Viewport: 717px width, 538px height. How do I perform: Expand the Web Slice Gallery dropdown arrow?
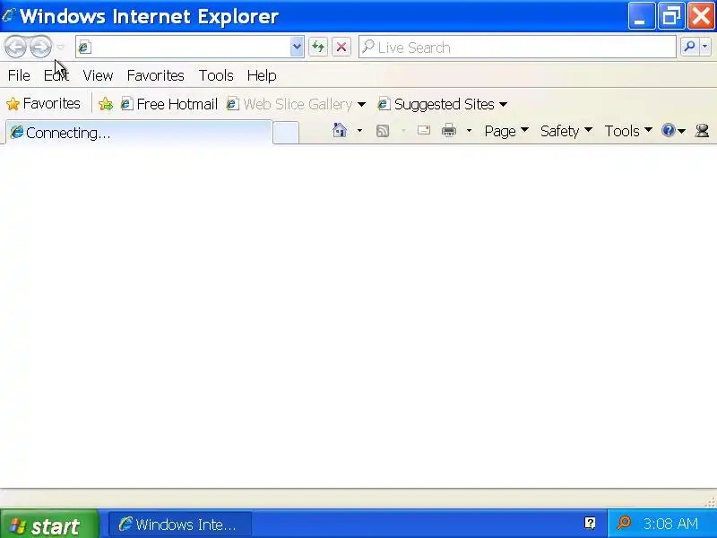tap(361, 105)
